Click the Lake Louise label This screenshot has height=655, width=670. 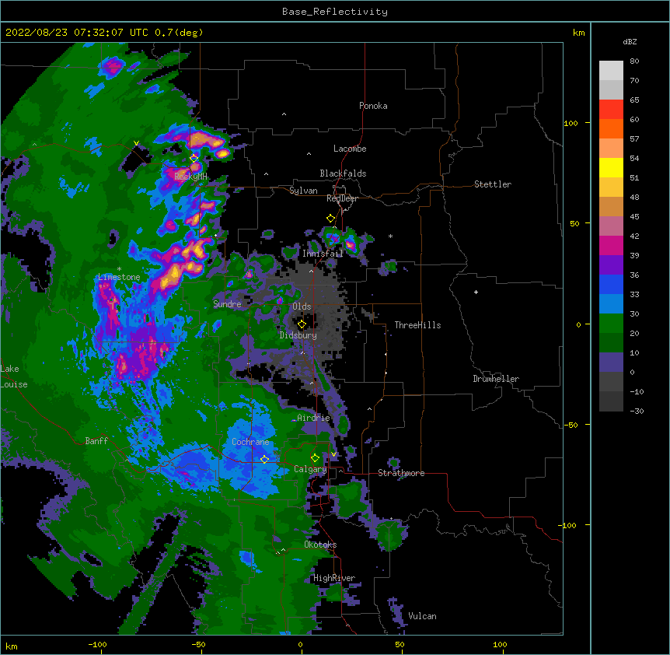click(14, 377)
